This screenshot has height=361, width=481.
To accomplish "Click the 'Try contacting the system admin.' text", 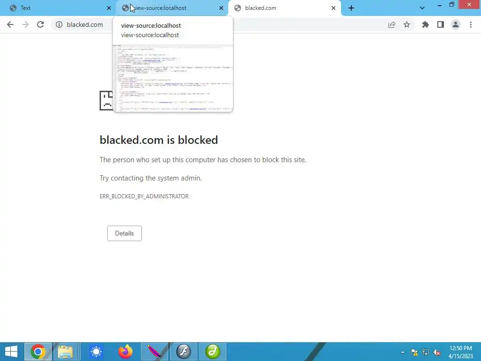I will [151, 178].
